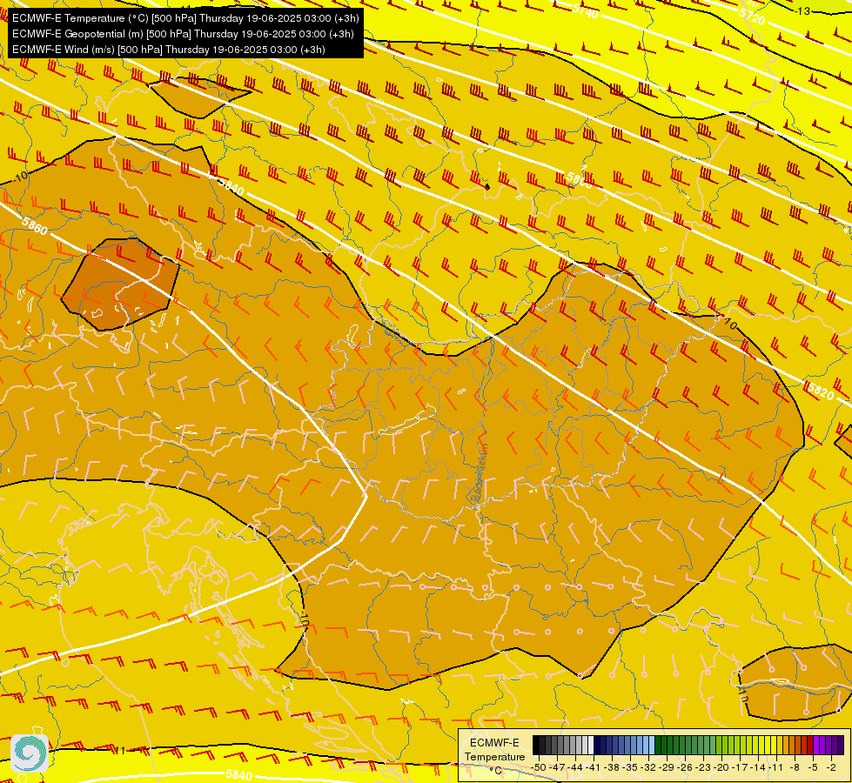Image resolution: width=852 pixels, height=783 pixels.
Task: Click the 5840 label at the map's bottom edge
Action: [x=238, y=775]
